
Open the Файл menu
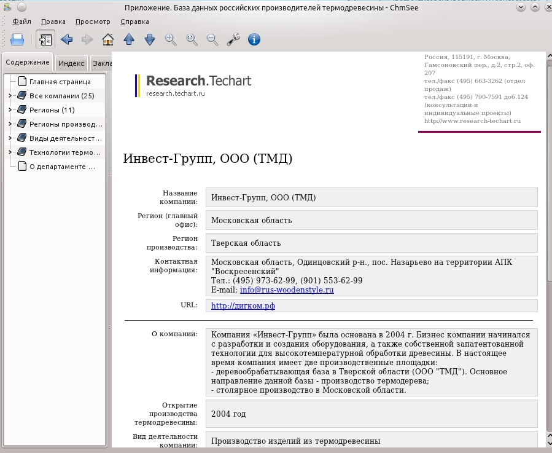[21, 22]
